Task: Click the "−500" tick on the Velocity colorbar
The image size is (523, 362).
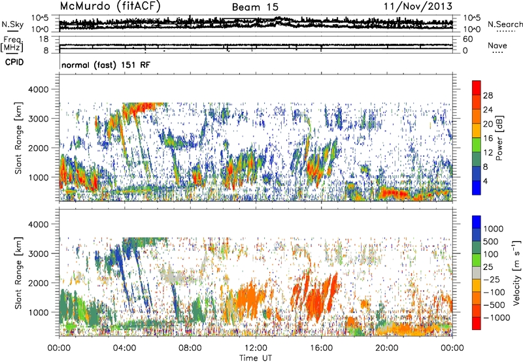Action: [x=494, y=305]
